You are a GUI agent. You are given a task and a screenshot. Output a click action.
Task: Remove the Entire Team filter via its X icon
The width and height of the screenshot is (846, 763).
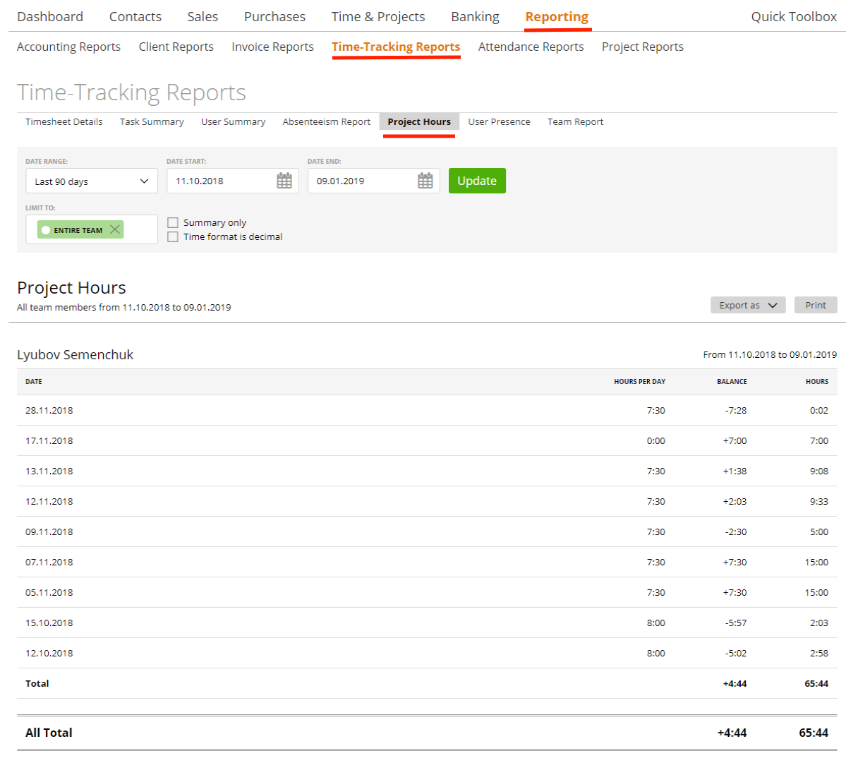pos(114,229)
